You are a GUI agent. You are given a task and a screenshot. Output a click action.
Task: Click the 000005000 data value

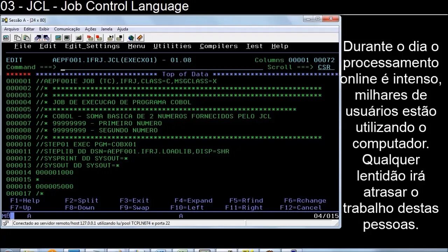click(x=54, y=187)
